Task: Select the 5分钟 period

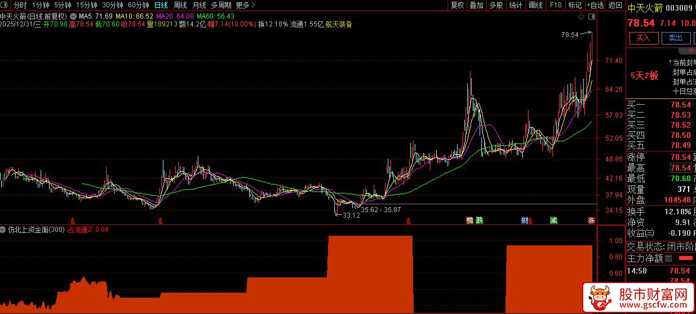Action: pyautogui.click(x=63, y=5)
